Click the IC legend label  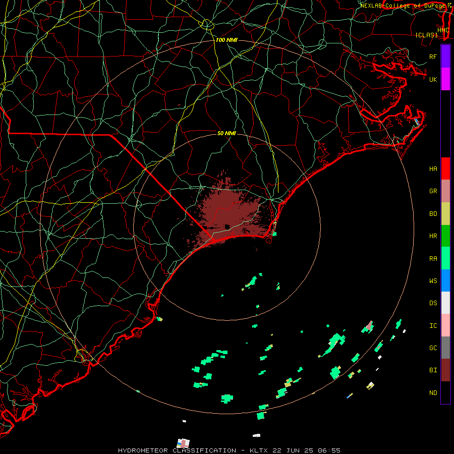(x=433, y=326)
